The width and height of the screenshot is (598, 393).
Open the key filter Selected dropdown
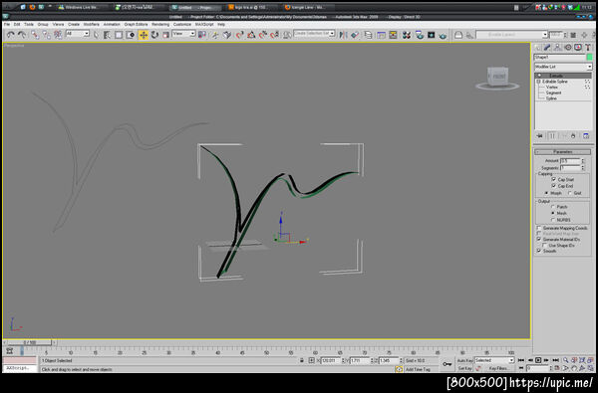[x=494, y=360]
